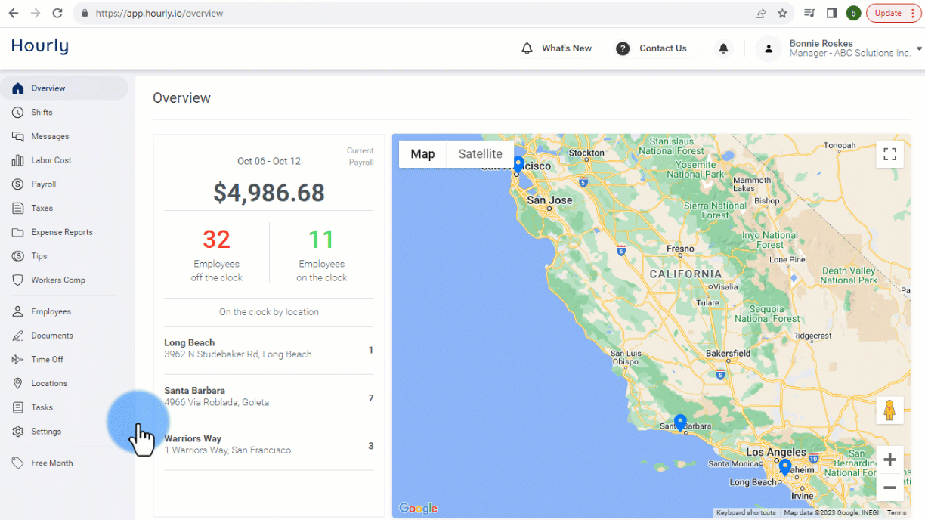
Task: Reload the browser page
Action: [x=57, y=13]
